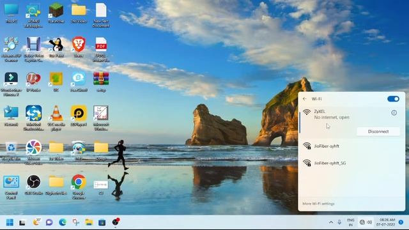The width and height of the screenshot is (409, 230).
Task: Select the JioFiber-syhft network
Action: 351,146
